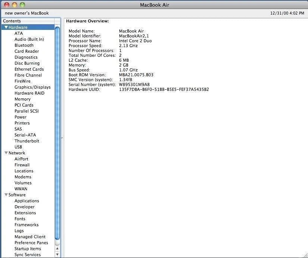The height and width of the screenshot is (258, 308).
Task: Open Thunderbolt hardware details
Action: click(27, 141)
